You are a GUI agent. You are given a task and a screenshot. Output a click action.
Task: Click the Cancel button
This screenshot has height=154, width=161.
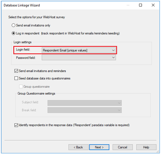pyautogui.click(x=122, y=147)
